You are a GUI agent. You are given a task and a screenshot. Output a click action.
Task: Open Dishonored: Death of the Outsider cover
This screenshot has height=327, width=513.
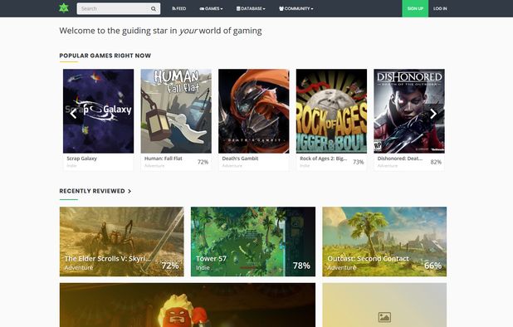pos(409,111)
